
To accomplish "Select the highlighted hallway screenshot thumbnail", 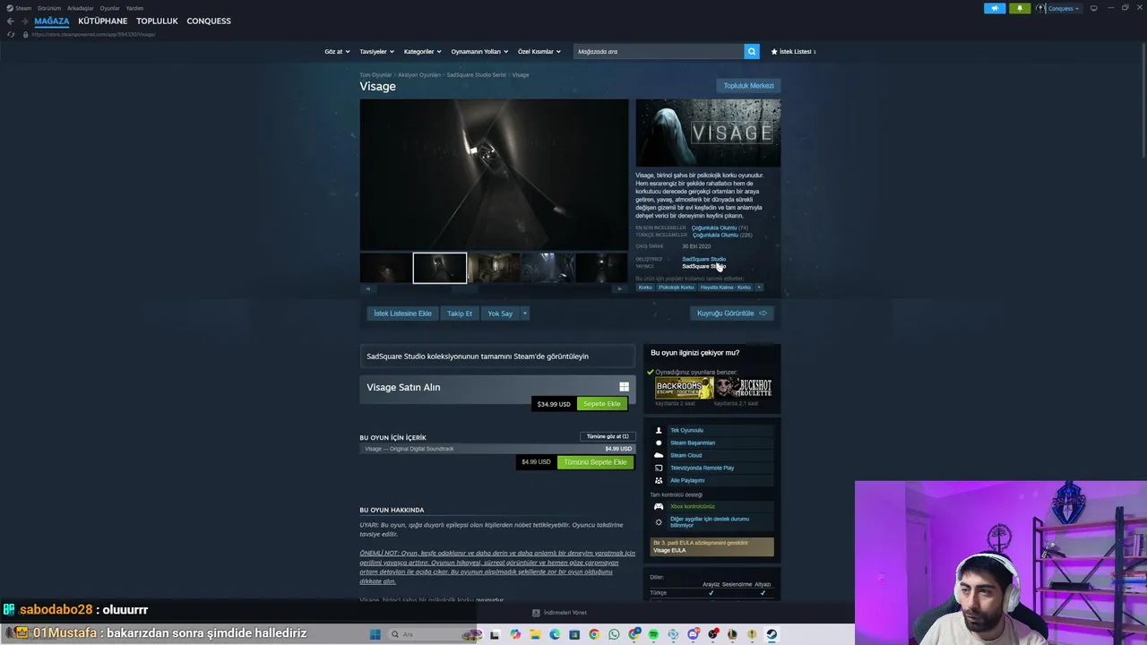I will [440, 268].
